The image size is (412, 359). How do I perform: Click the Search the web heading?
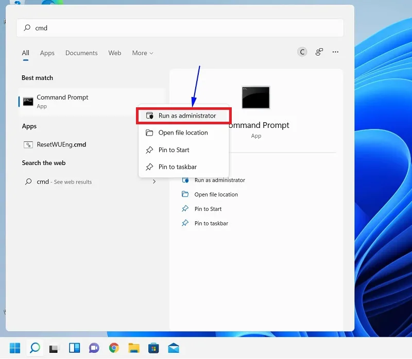point(44,163)
